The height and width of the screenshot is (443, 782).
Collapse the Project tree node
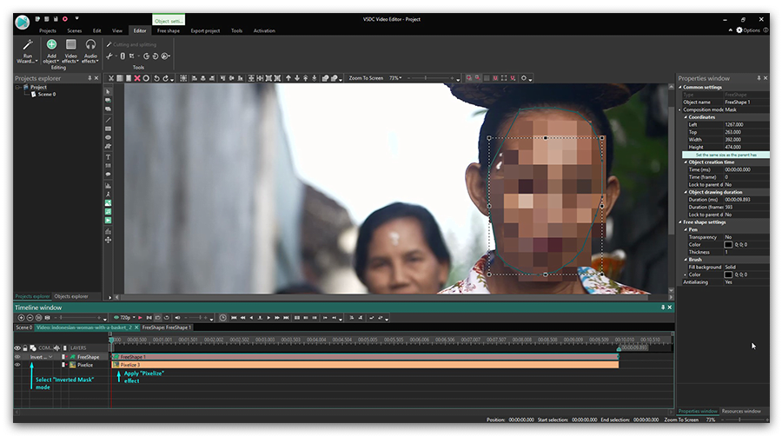[x=18, y=87]
